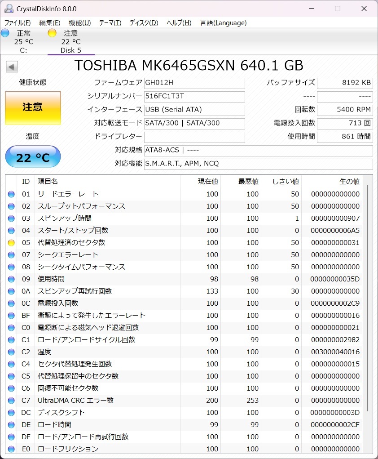Click status dot for ID BF row
The image size is (378, 459).
click(11, 316)
